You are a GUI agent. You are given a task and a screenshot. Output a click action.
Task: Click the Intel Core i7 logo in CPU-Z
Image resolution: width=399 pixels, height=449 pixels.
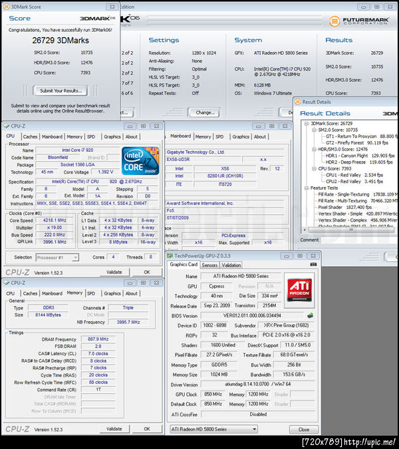tap(140, 161)
